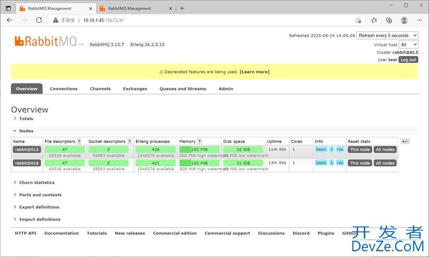Open new browser tab with plus icon
This screenshot has width=429, height=257.
click(182, 8)
